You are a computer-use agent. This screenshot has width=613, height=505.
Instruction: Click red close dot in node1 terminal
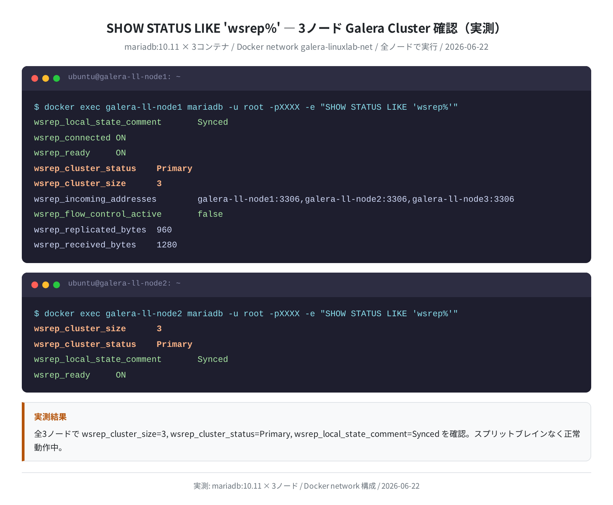(x=35, y=78)
